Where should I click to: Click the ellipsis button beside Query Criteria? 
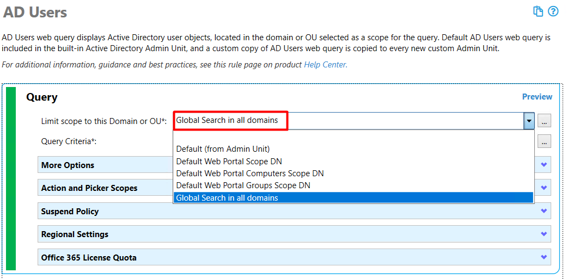(x=544, y=141)
